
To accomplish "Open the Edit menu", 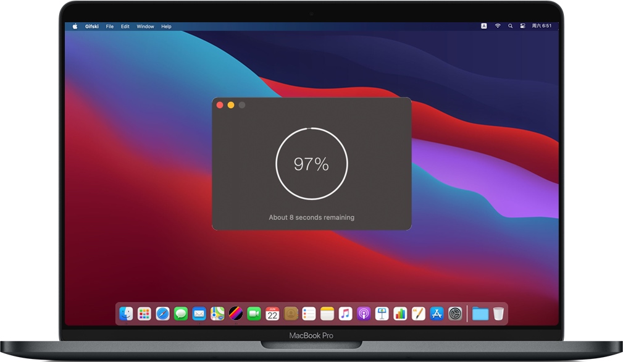I will [125, 27].
